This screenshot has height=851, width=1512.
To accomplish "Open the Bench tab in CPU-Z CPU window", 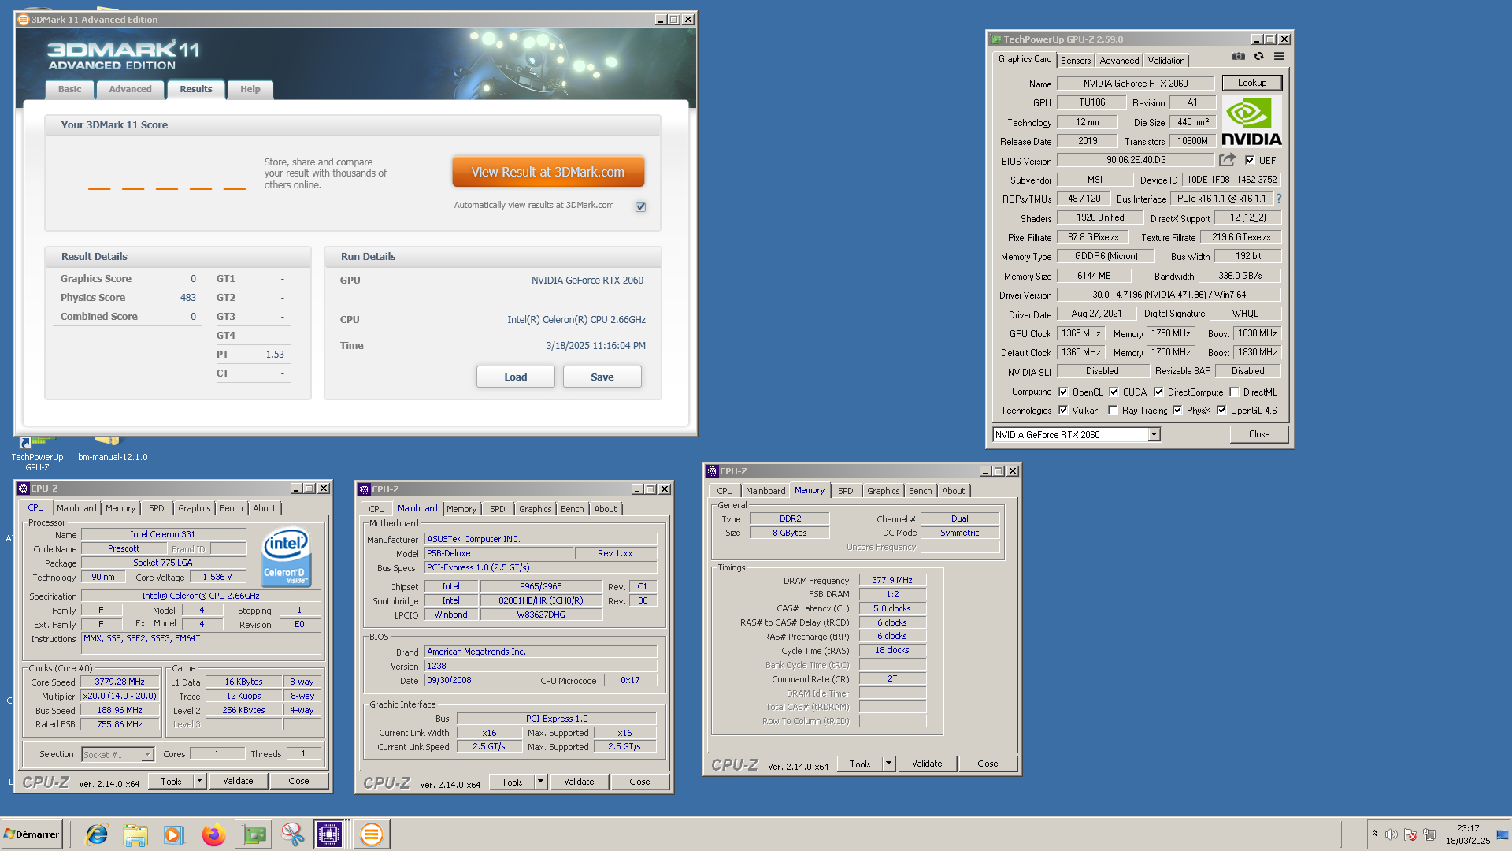I will [x=231, y=509].
